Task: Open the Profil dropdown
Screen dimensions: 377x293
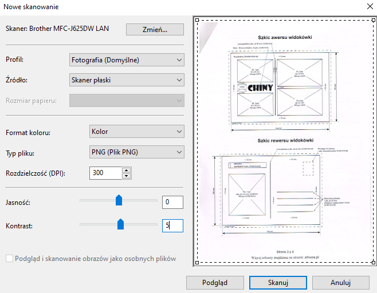Action: tap(126, 60)
